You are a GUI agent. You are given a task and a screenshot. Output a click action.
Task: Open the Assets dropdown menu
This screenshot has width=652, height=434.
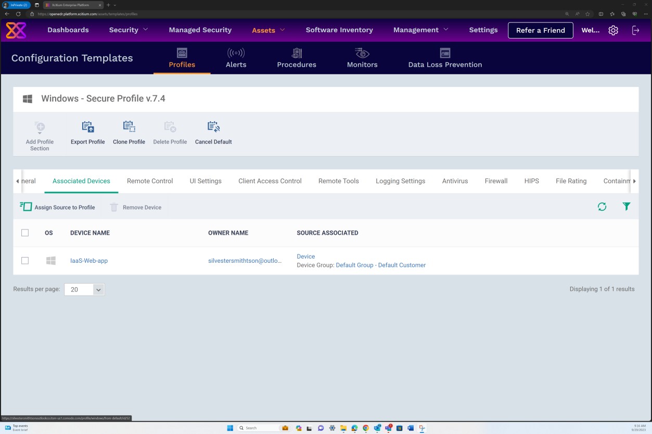[x=267, y=30]
